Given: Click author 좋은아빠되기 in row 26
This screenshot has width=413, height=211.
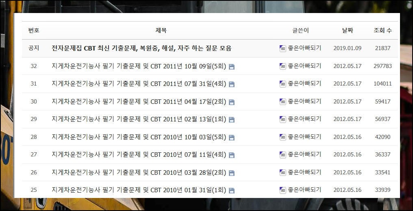Looking at the screenshot, I should [304, 172].
